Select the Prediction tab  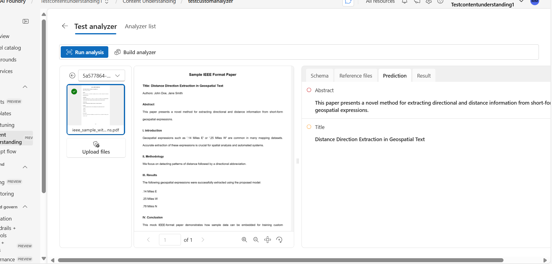[395, 76]
